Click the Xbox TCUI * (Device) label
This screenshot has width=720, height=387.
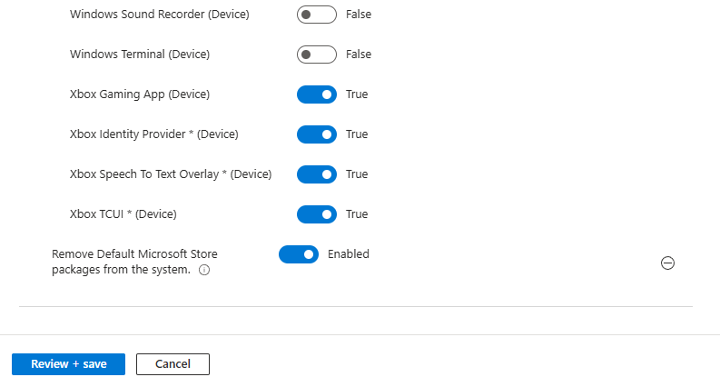(123, 214)
